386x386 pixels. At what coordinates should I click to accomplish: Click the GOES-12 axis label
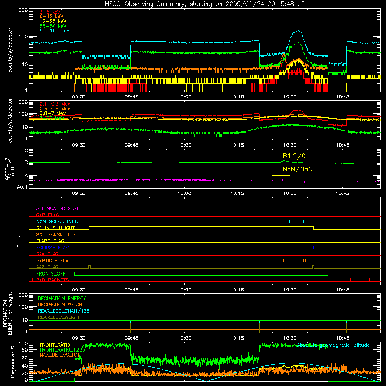[x=10, y=169]
